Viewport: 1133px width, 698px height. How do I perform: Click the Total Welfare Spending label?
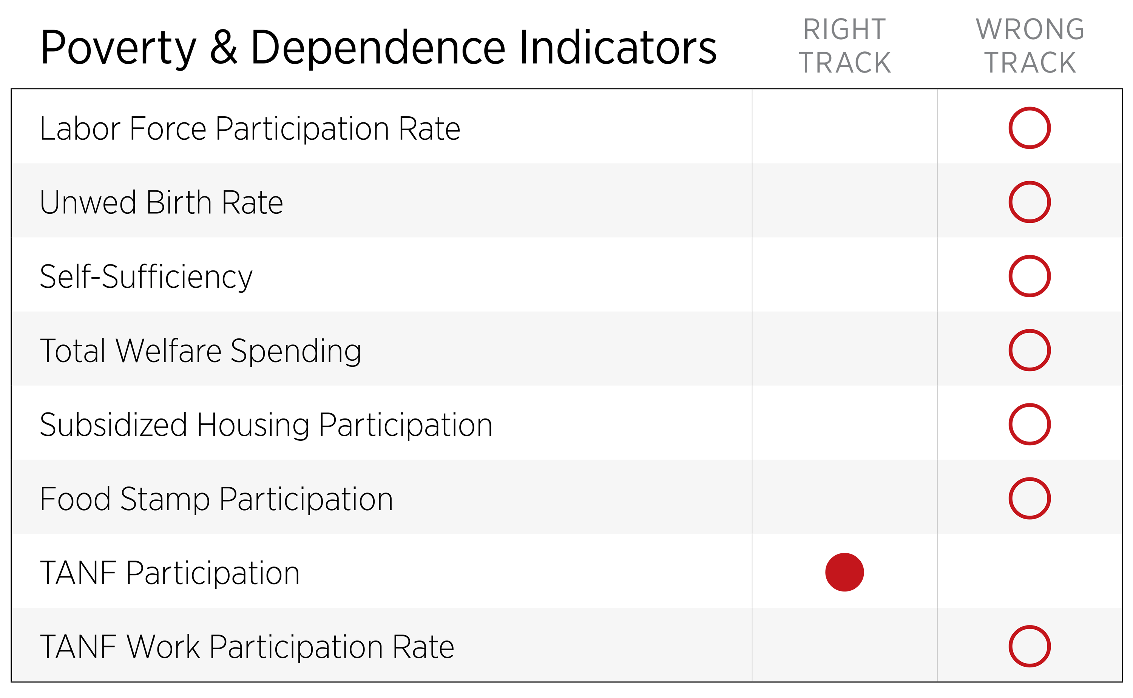[200, 351]
